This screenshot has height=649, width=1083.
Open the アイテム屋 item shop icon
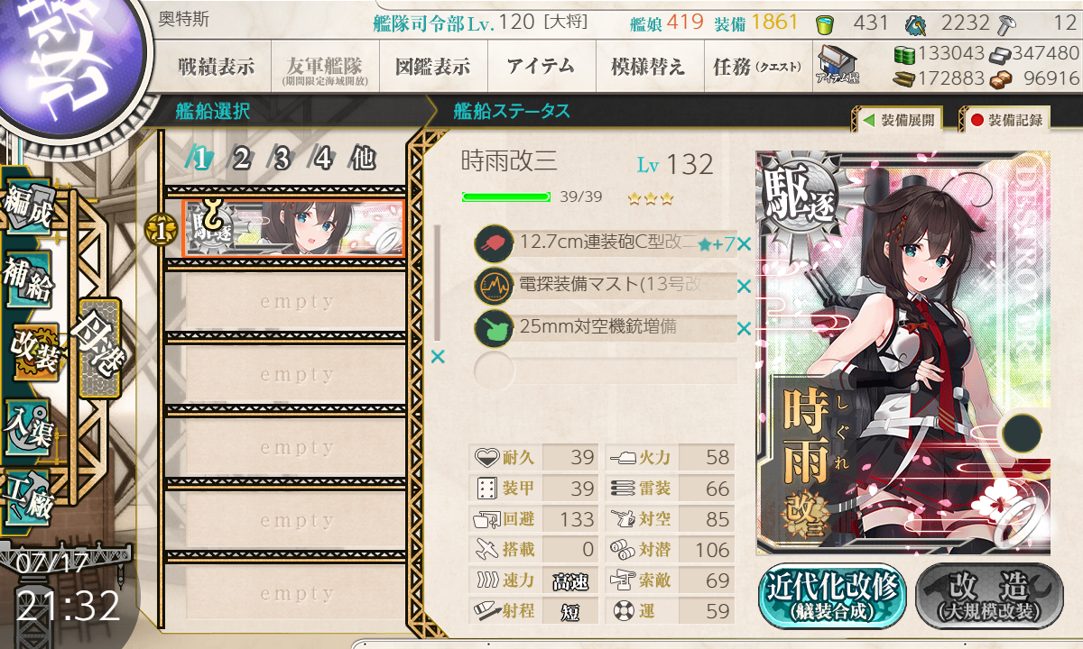tap(836, 66)
